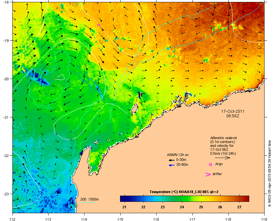
Task: Click the '30-80m' depth label
Action: click(x=182, y=164)
